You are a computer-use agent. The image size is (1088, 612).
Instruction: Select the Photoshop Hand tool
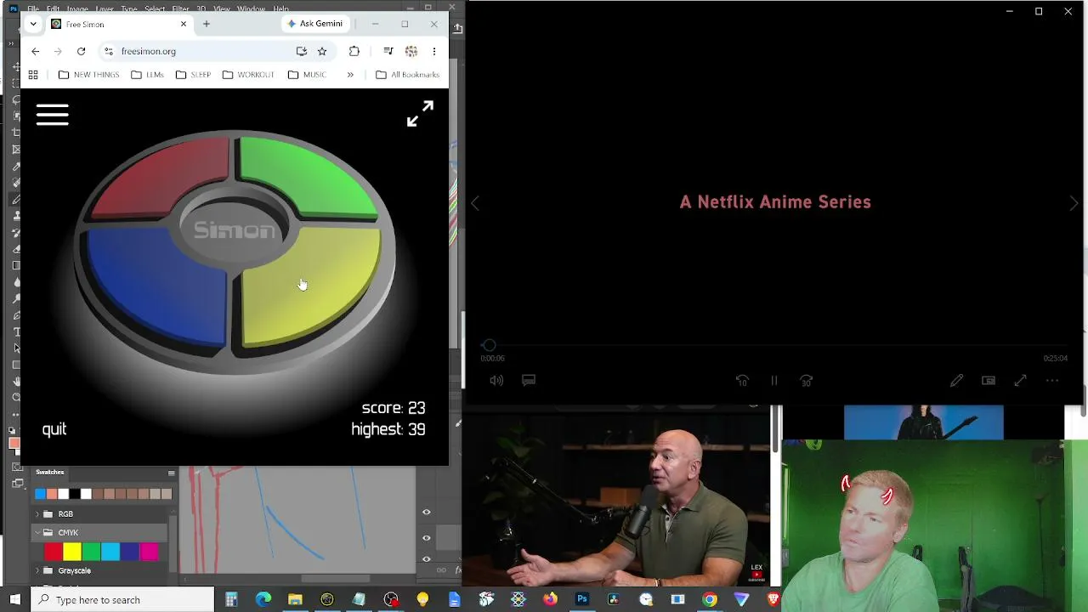pyautogui.click(x=16, y=381)
